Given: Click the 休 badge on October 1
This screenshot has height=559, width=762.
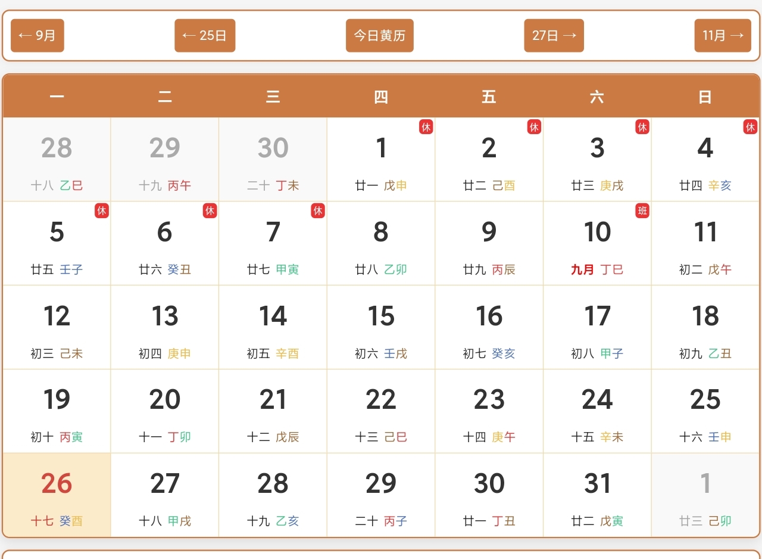Looking at the screenshot, I should coord(426,127).
